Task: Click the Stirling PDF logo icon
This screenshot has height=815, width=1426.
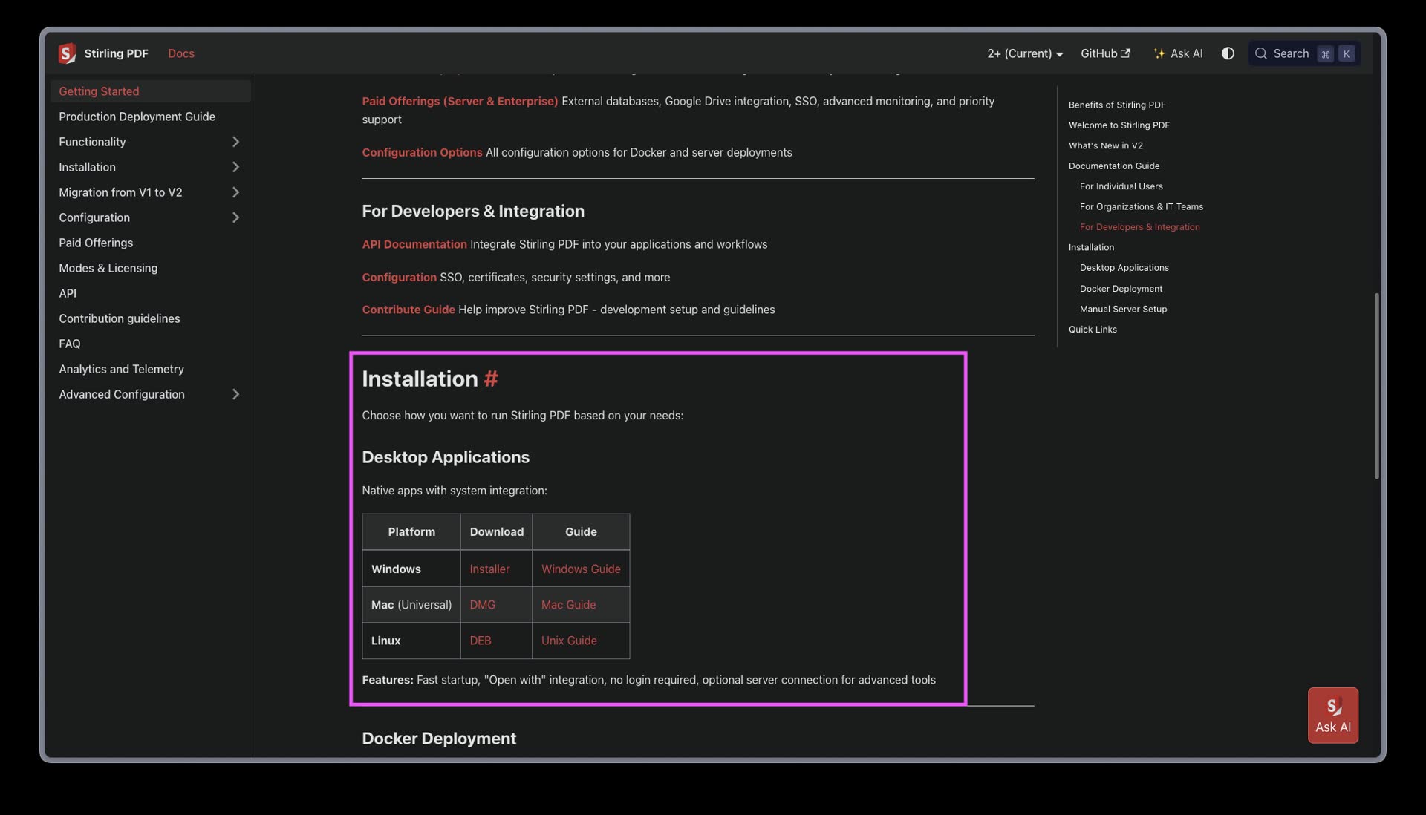Action: [67, 53]
